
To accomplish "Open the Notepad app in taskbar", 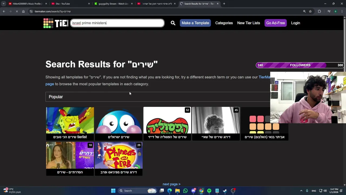I will pos(217,191).
